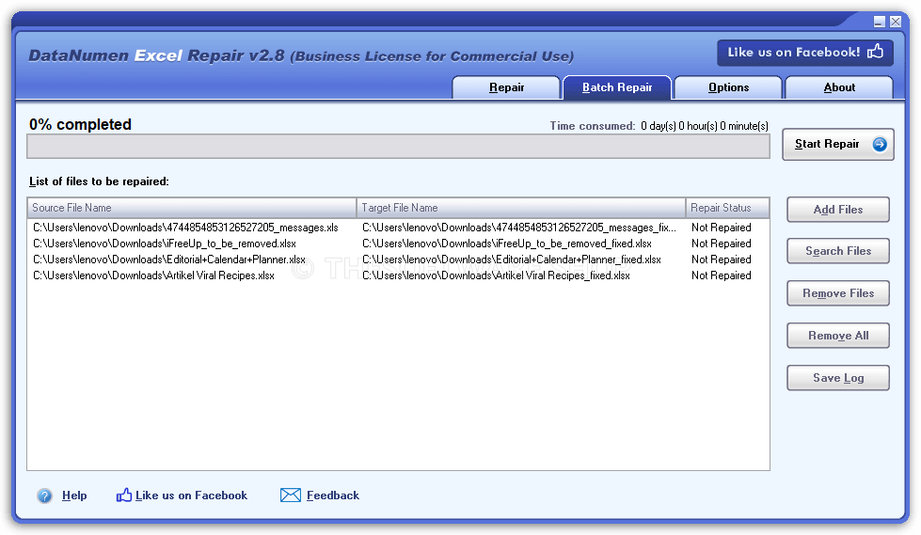Switch to the Repair tab

click(506, 87)
